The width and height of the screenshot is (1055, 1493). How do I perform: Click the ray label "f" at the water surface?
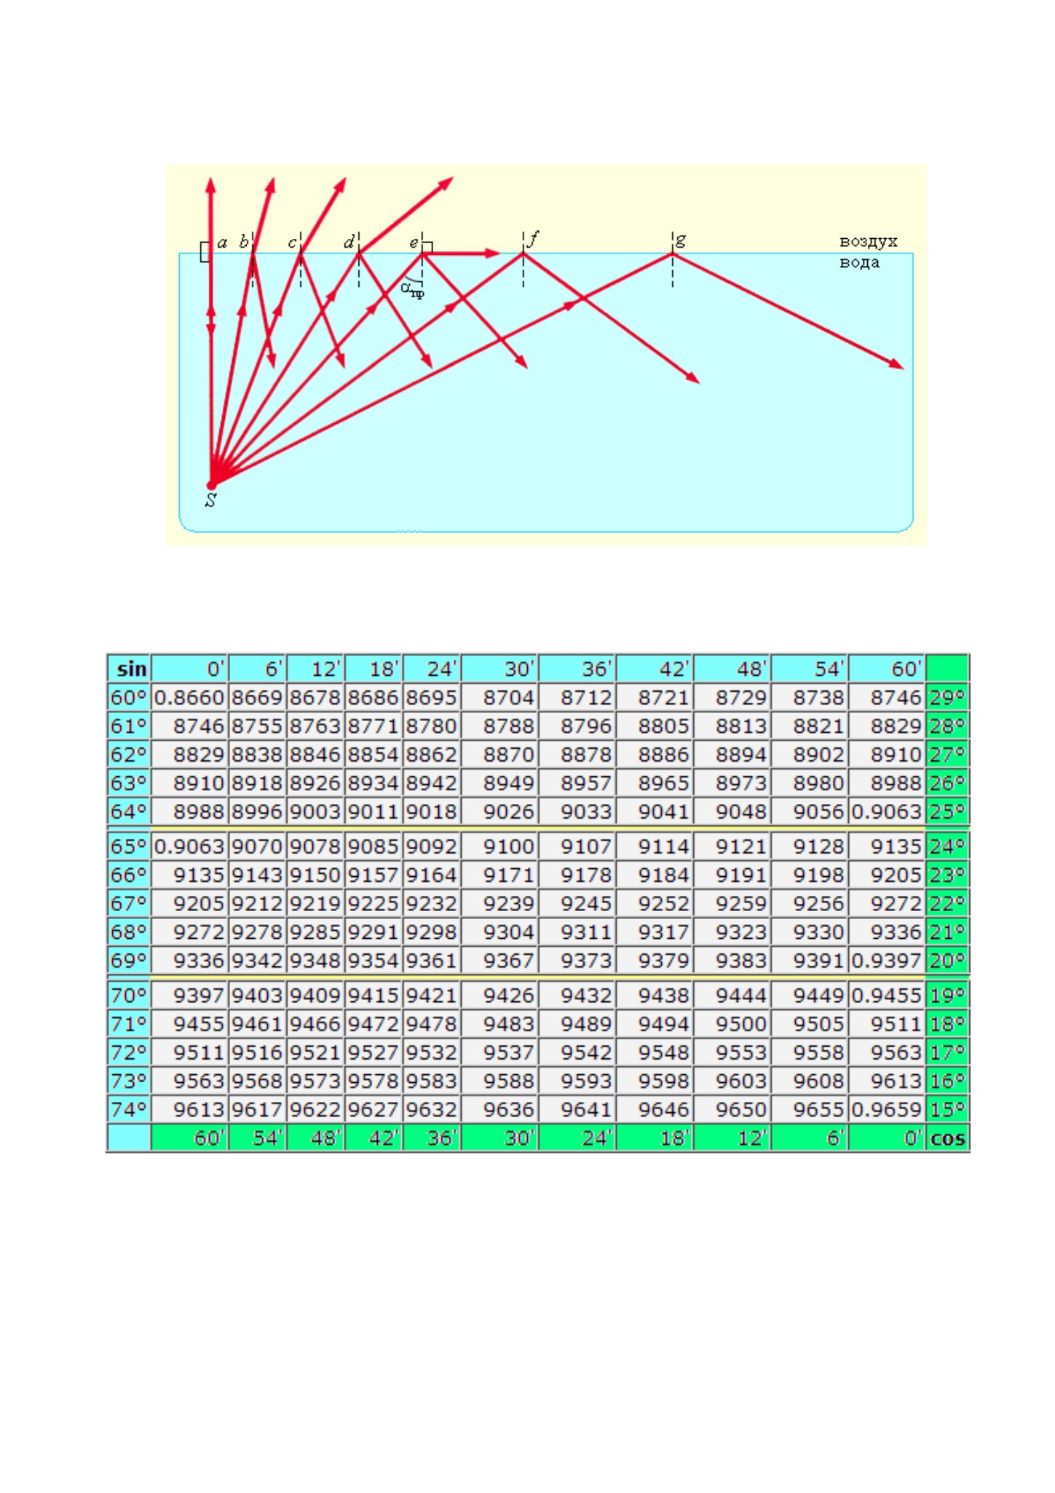[534, 238]
